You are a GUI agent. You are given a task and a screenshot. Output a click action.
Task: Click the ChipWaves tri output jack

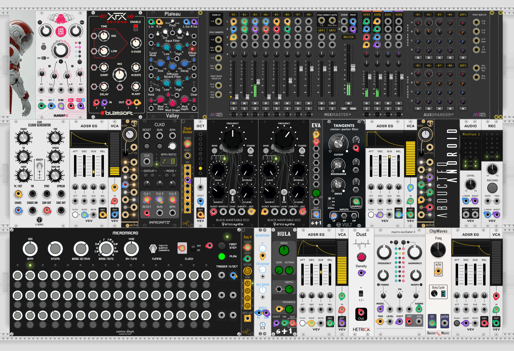(432, 323)
